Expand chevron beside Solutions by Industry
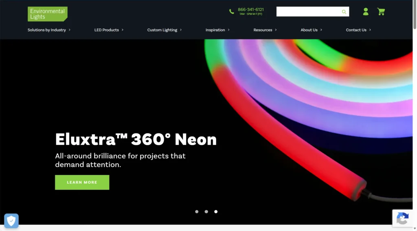This screenshot has width=417, height=231. 69,30
